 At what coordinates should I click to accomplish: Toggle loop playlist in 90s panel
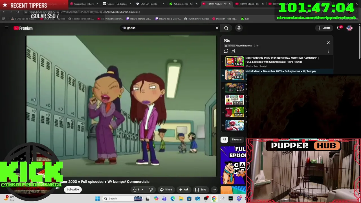coord(226,51)
